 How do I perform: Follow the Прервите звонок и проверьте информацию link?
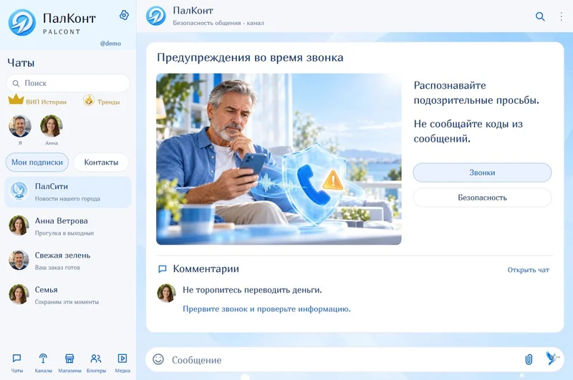(266, 309)
